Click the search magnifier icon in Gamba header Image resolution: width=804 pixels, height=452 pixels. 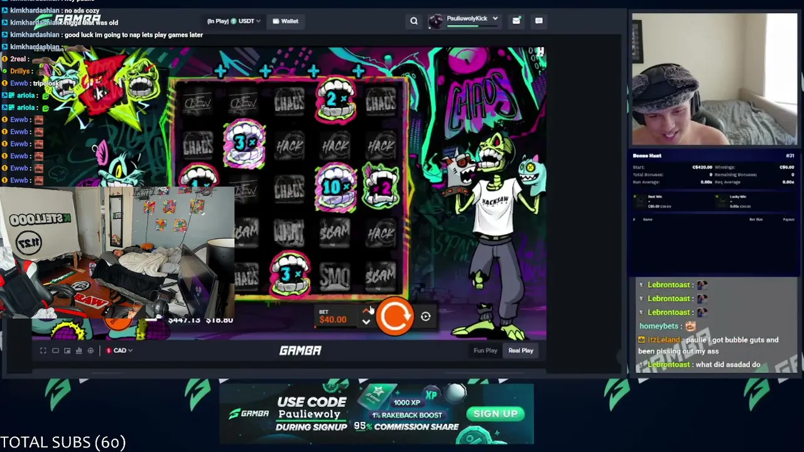click(414, 21)
